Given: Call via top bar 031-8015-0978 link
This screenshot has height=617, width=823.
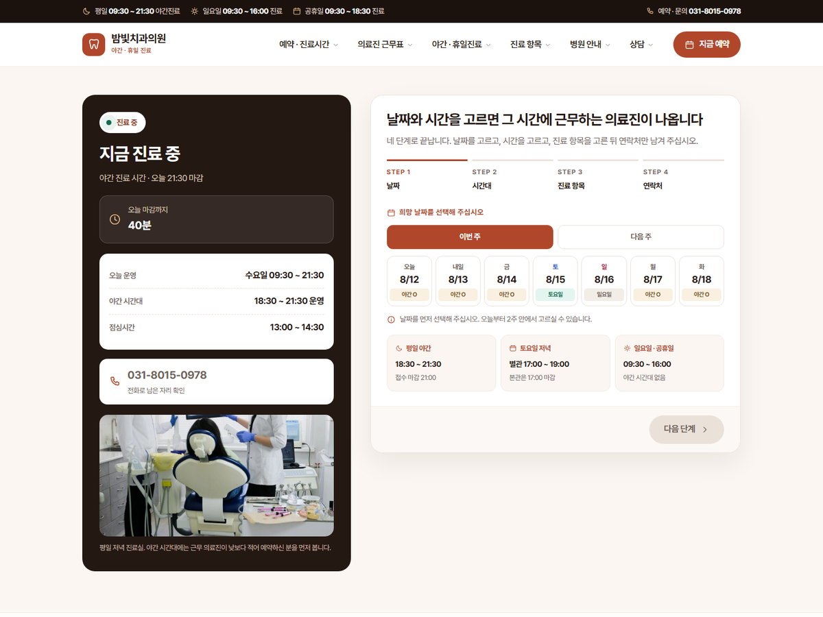Looking at the screenshot, I should coord(694,11).
